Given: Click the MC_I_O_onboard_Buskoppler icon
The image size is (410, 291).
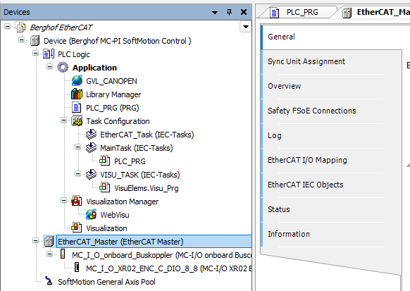Looking at the screenshot, I should pyautogui.click(x=63, y=254).
